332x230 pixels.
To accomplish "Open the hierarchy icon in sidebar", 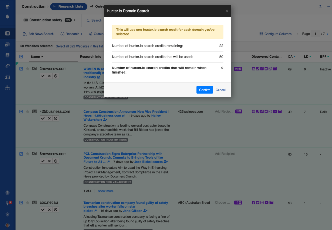I will [7, 88].
